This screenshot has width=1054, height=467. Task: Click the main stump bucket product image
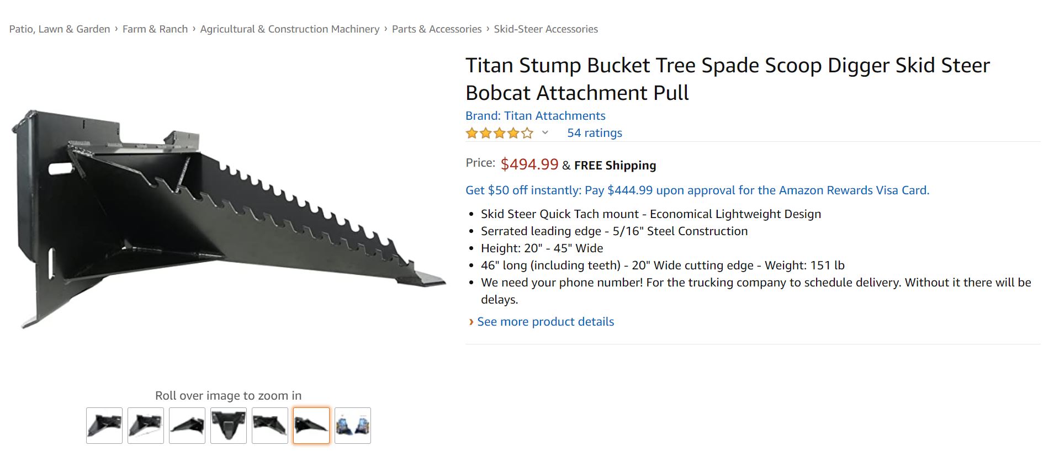(228, 218)
